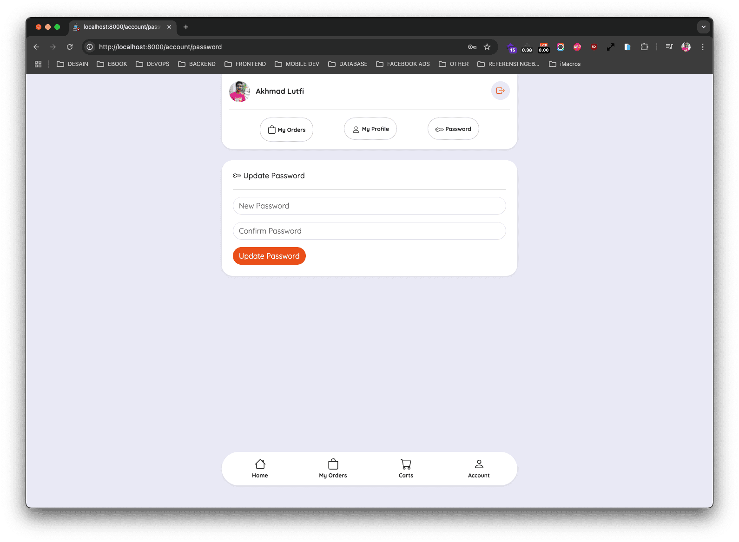This screenshot has height=542, width=739.
Task: Click Akhmad Lutfi's profile avatar
Action: pyautogui.click(x=239, y=91)
